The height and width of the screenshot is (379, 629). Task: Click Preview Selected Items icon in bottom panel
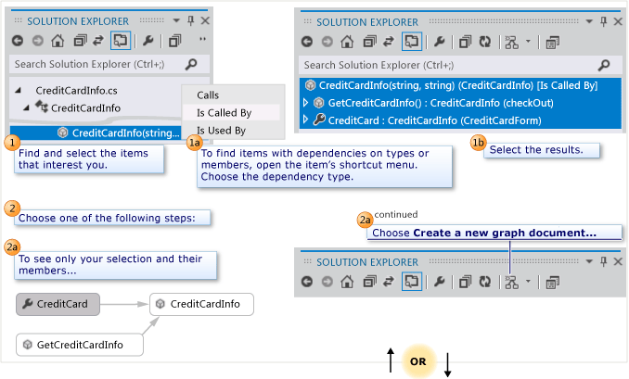coord(465,282)
